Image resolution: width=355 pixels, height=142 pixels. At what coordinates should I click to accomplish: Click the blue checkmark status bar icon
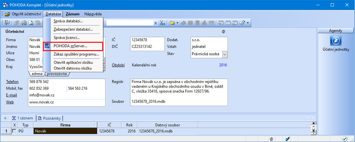pyautogui.click(x=288, y=138)
